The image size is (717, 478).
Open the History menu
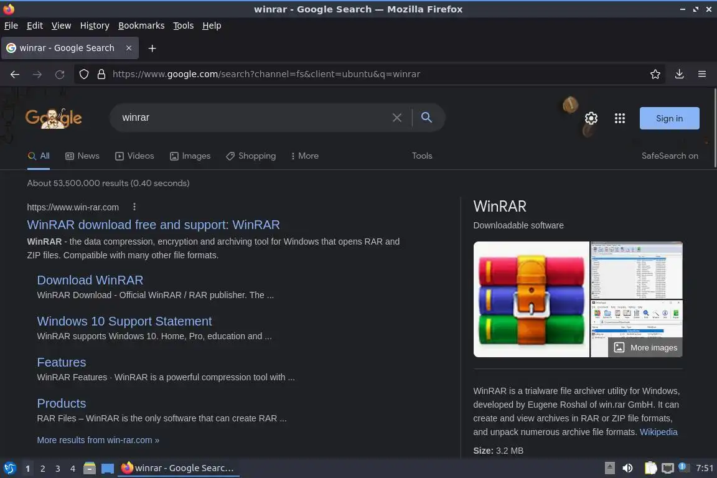point(95,26)
